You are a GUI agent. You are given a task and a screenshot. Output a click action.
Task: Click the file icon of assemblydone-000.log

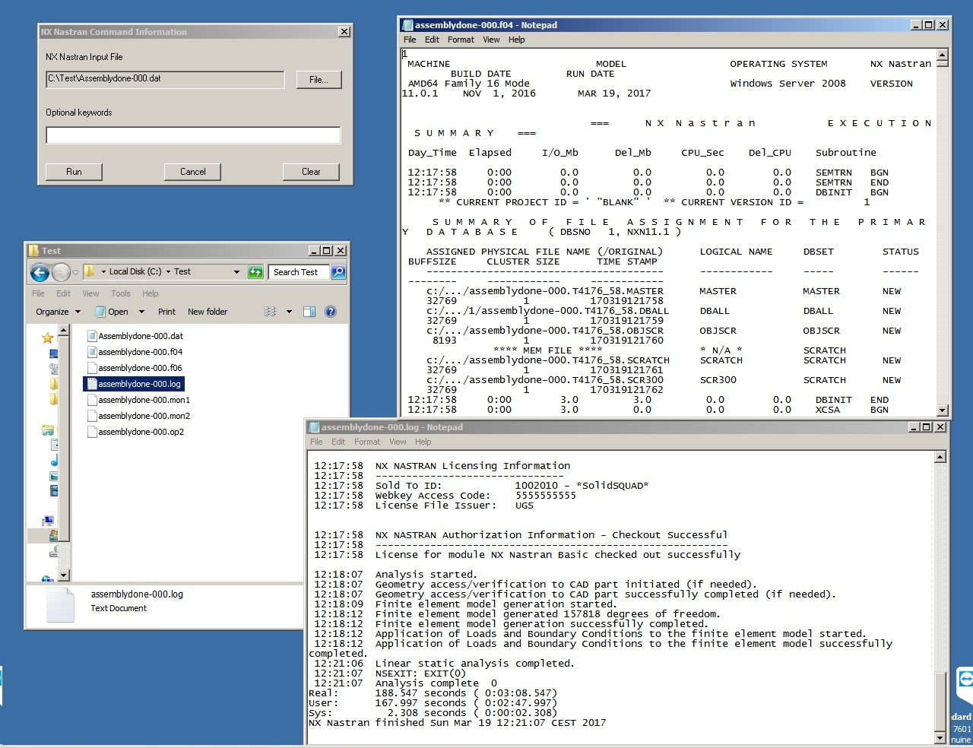[x=92, y=384]
